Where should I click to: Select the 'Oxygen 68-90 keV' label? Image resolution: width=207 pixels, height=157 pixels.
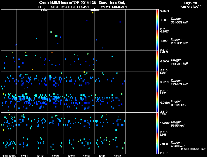pyautogui.click(x=178, y=124)
